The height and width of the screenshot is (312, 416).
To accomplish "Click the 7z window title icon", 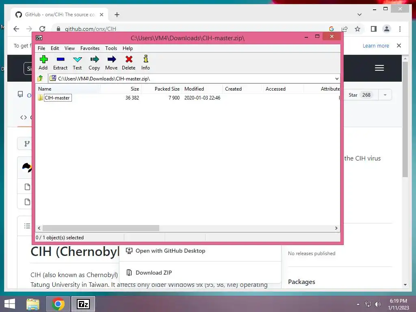I will pos(39,38).
